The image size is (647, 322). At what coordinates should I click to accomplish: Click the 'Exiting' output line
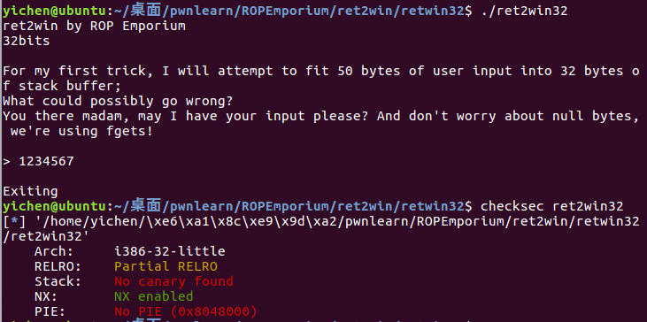tap(30, 192)
